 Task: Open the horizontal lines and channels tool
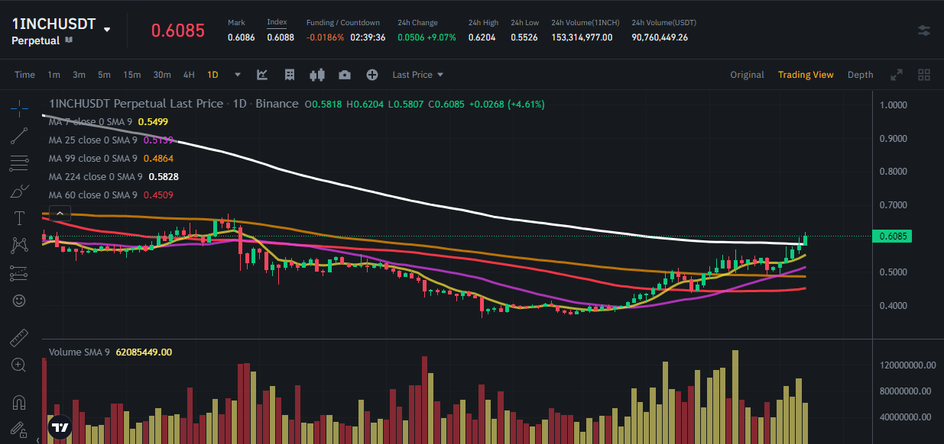(19, 163)
